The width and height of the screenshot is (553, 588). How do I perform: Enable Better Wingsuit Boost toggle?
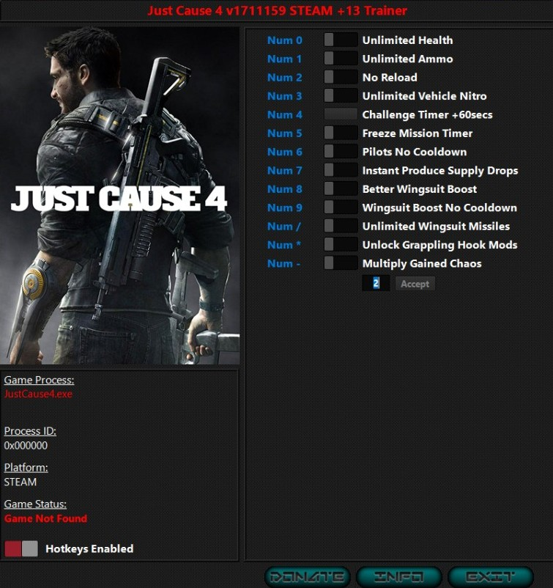click(x=341, y=188)
